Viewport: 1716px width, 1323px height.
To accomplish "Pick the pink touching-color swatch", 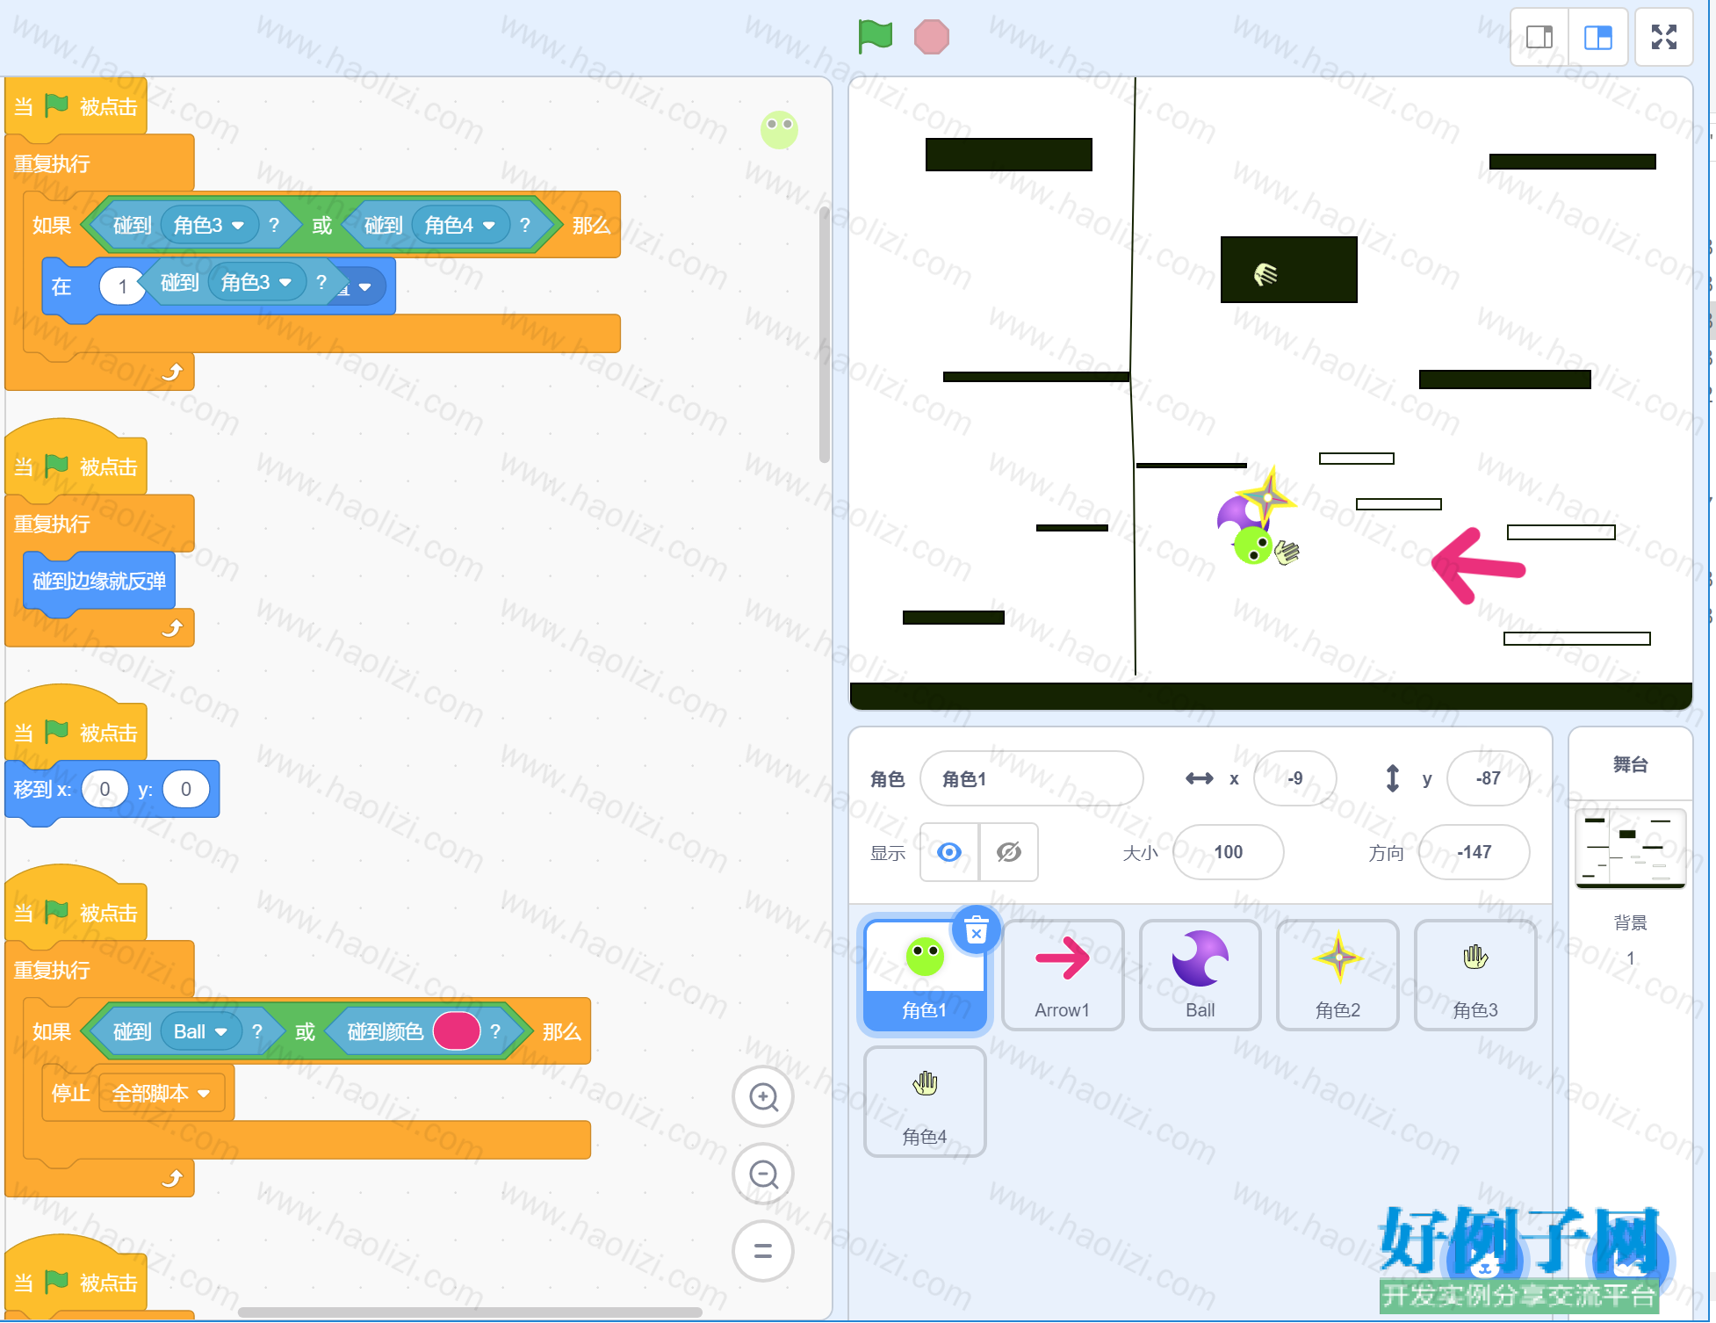I will pyautogui.click(x=456, y=1031).
